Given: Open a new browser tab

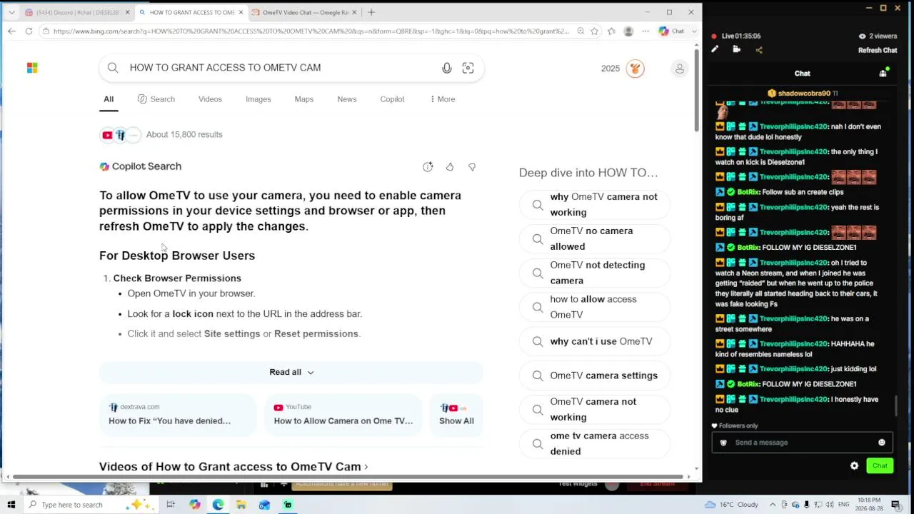Looking at the screenshot, I should (x=371, y=12).
